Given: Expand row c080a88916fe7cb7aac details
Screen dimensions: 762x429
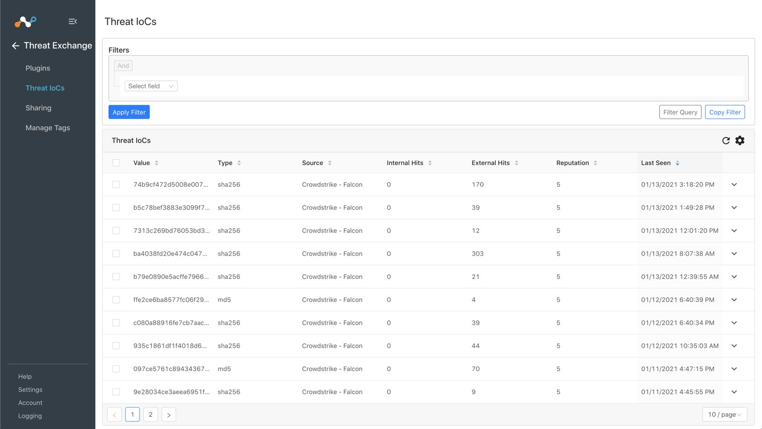Looking at the screenshot, I should [734, 323].
